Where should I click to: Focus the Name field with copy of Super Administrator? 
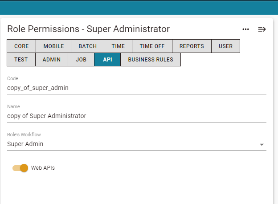click(137, 116)
